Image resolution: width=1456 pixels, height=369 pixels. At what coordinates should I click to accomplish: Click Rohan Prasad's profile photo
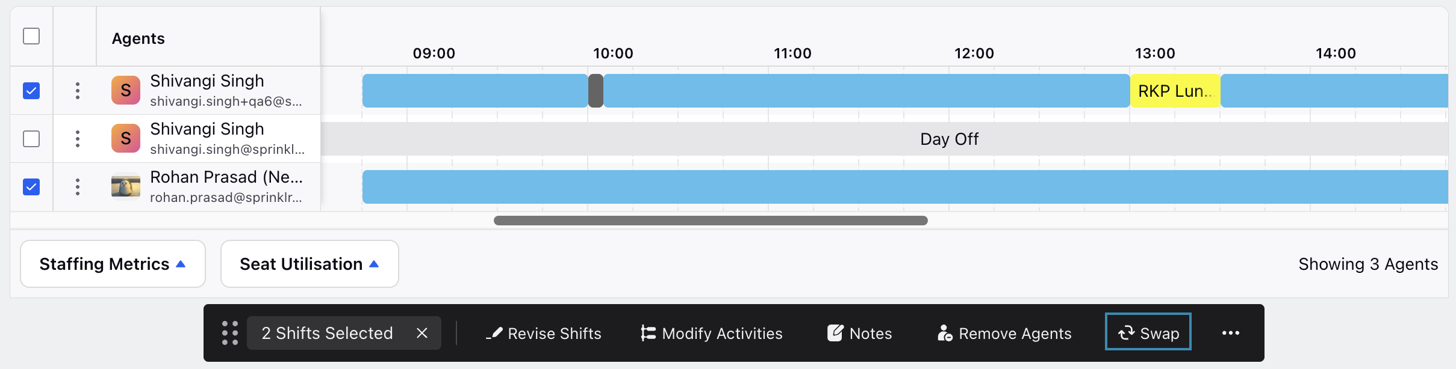pyautogui.click(x=126, y=186)
